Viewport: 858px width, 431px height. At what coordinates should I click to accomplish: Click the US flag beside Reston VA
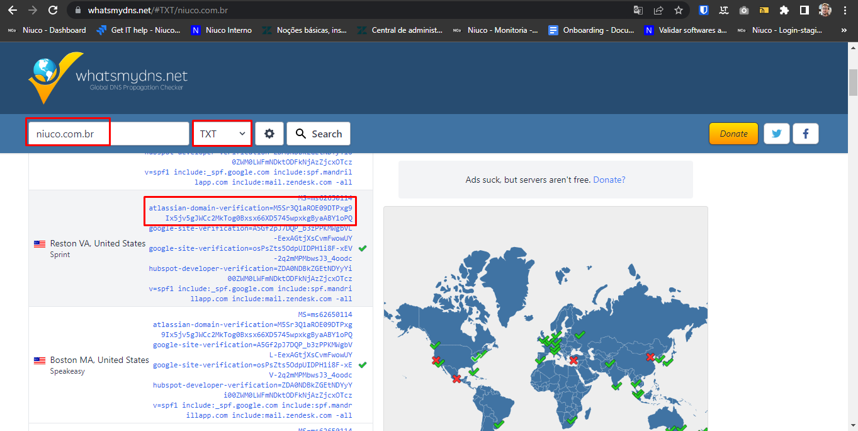(x=40, y=244)
